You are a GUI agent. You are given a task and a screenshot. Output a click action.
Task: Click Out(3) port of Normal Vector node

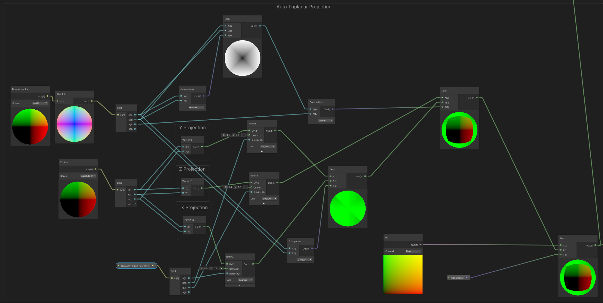pyautogui.click(x=47, y=96)
